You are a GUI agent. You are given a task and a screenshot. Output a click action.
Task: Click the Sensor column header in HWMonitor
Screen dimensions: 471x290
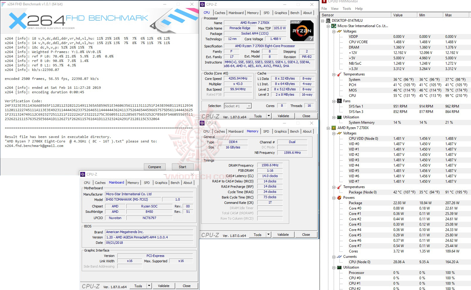pyautogui.click(x=355, y=15)
